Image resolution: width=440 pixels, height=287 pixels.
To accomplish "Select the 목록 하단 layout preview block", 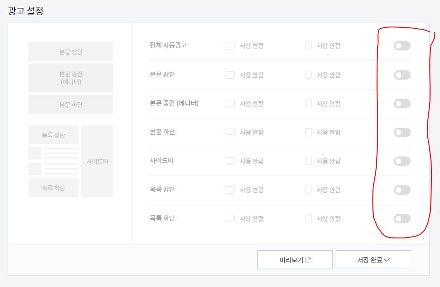I will 53,188.
